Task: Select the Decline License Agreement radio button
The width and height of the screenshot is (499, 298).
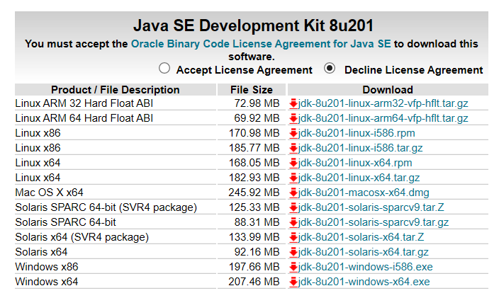Action: tap(330, 68)
